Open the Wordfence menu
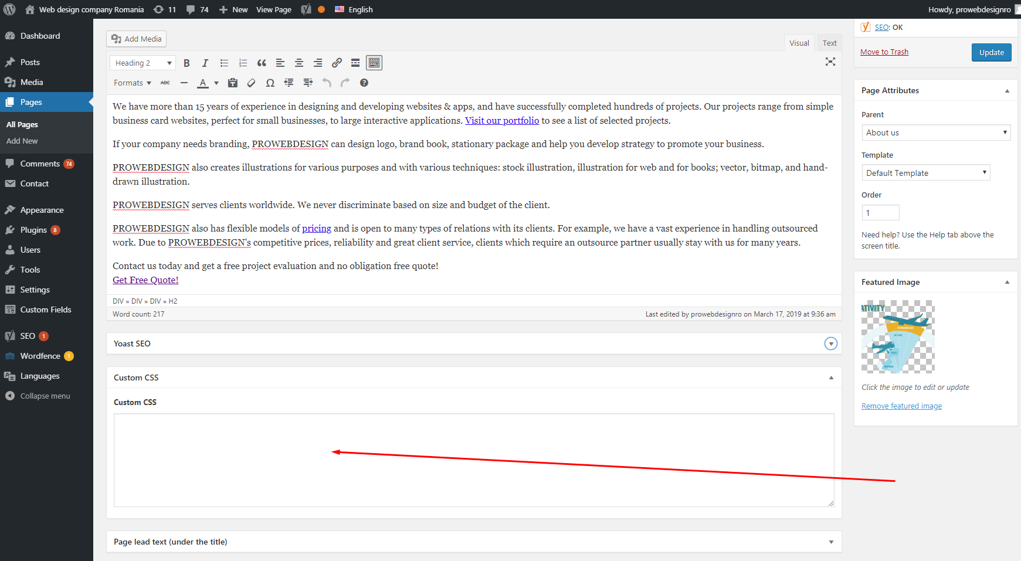Image resolution: width=1021 pixels, height=561 pixels. click(46, 356)
